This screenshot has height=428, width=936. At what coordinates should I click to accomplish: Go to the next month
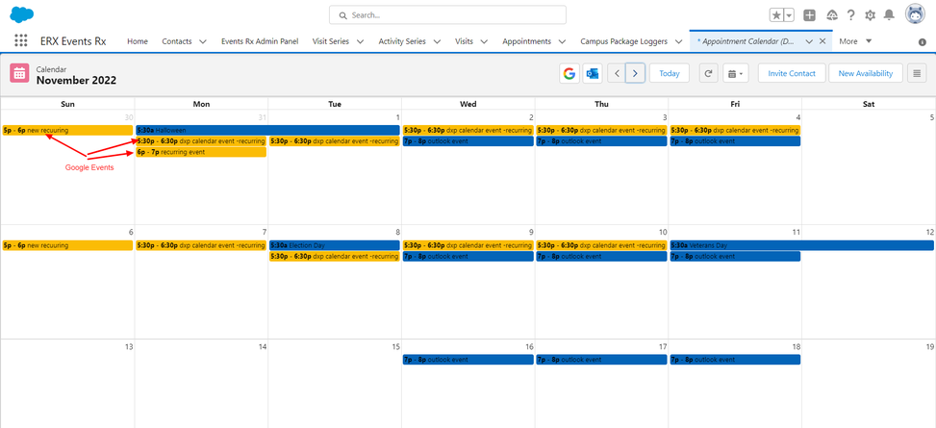coord(635,74)
